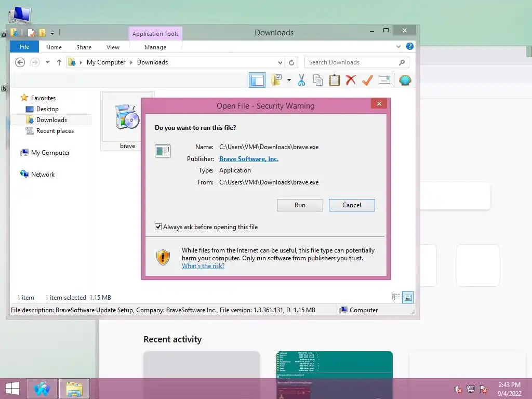Click the muted speaker tray icon
This screenshot has width=532, height=399.
[x=457, y=389]
